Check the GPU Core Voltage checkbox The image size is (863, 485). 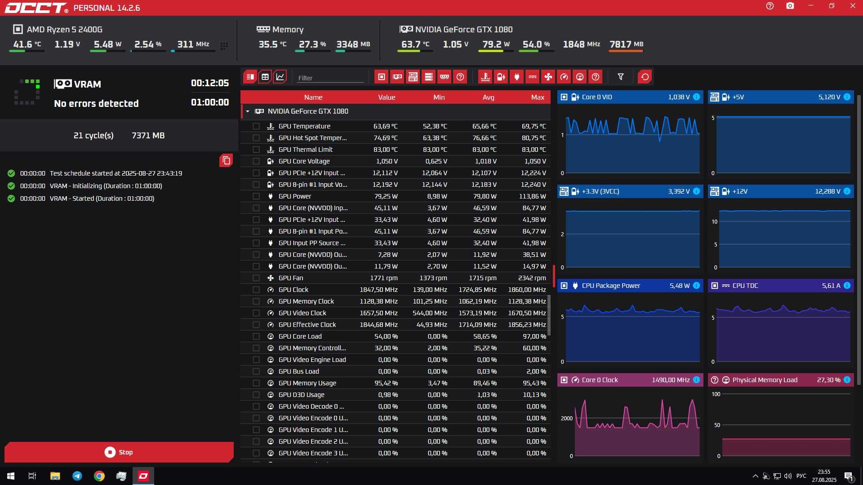pos(256,161)
